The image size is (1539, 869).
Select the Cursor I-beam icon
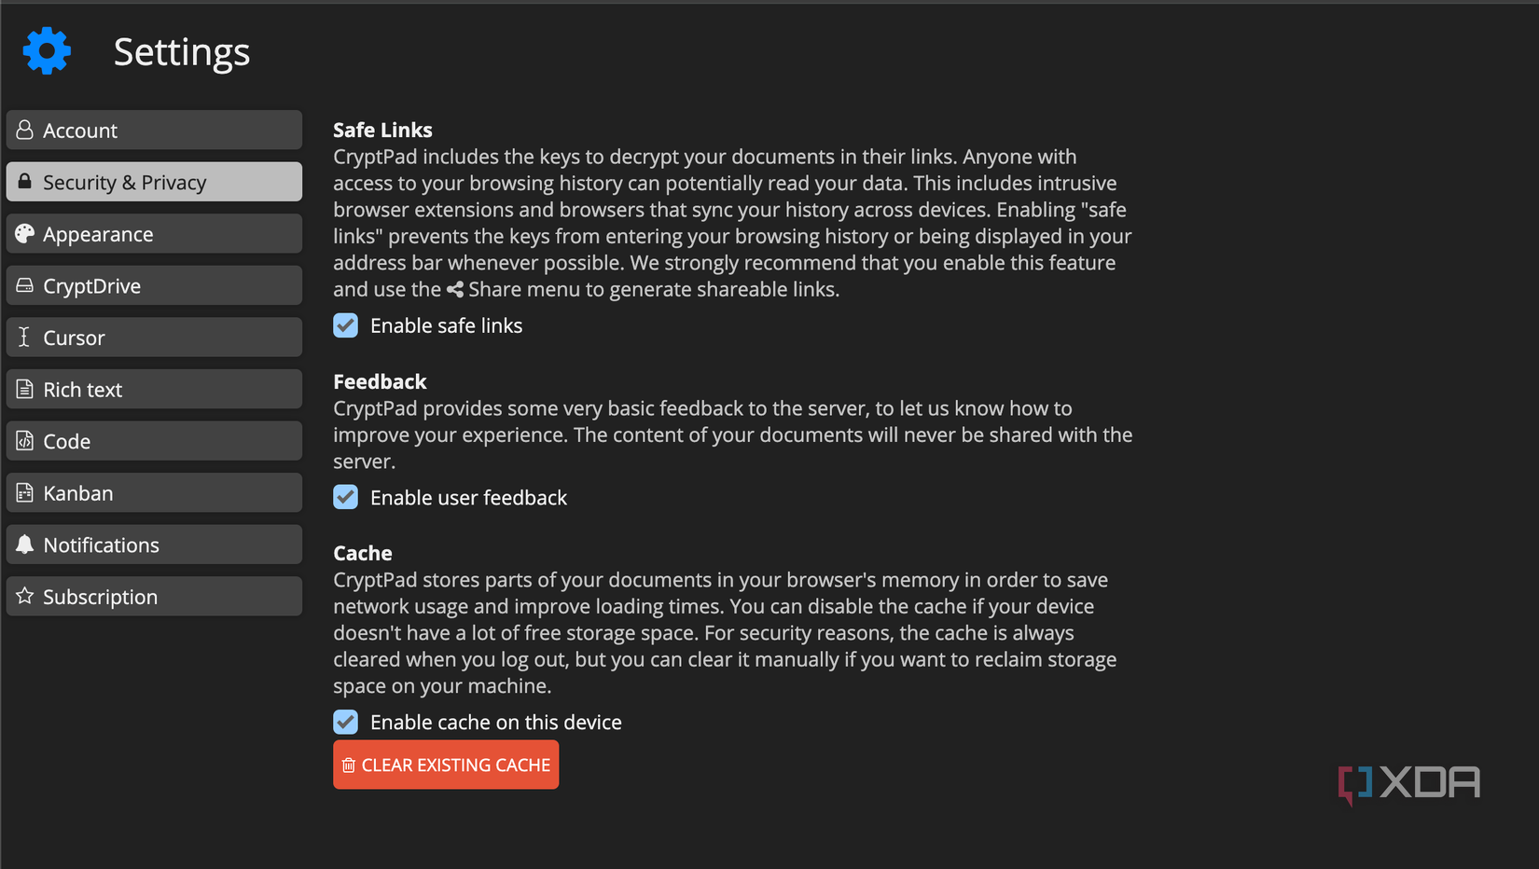point(24,337)
